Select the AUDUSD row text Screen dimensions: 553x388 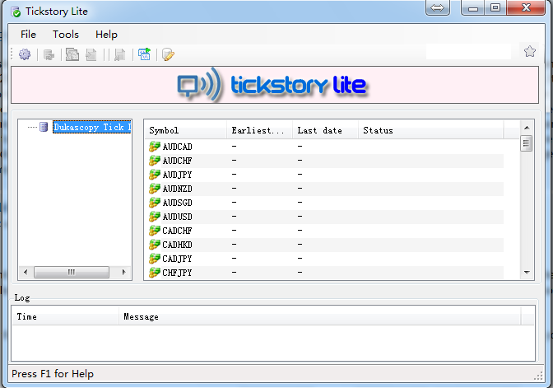click(177, 217)
